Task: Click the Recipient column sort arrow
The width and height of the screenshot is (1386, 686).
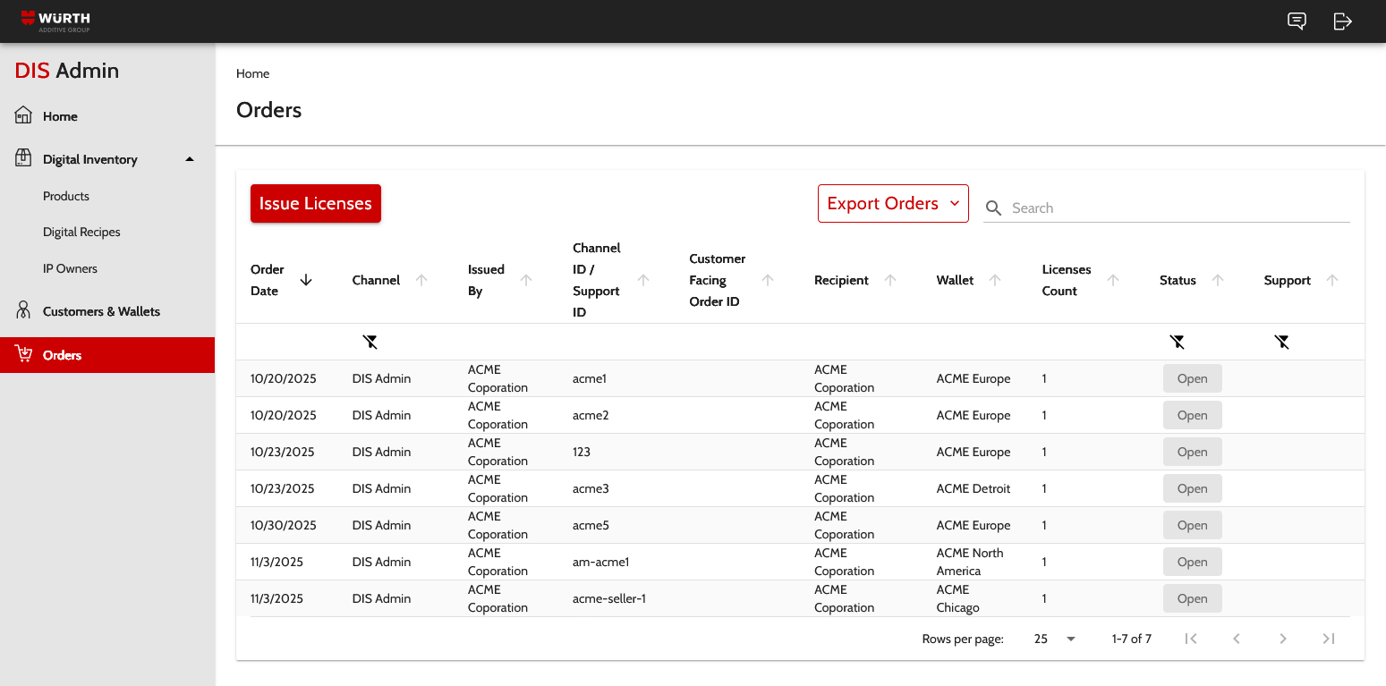Action: tap(890, 280)
